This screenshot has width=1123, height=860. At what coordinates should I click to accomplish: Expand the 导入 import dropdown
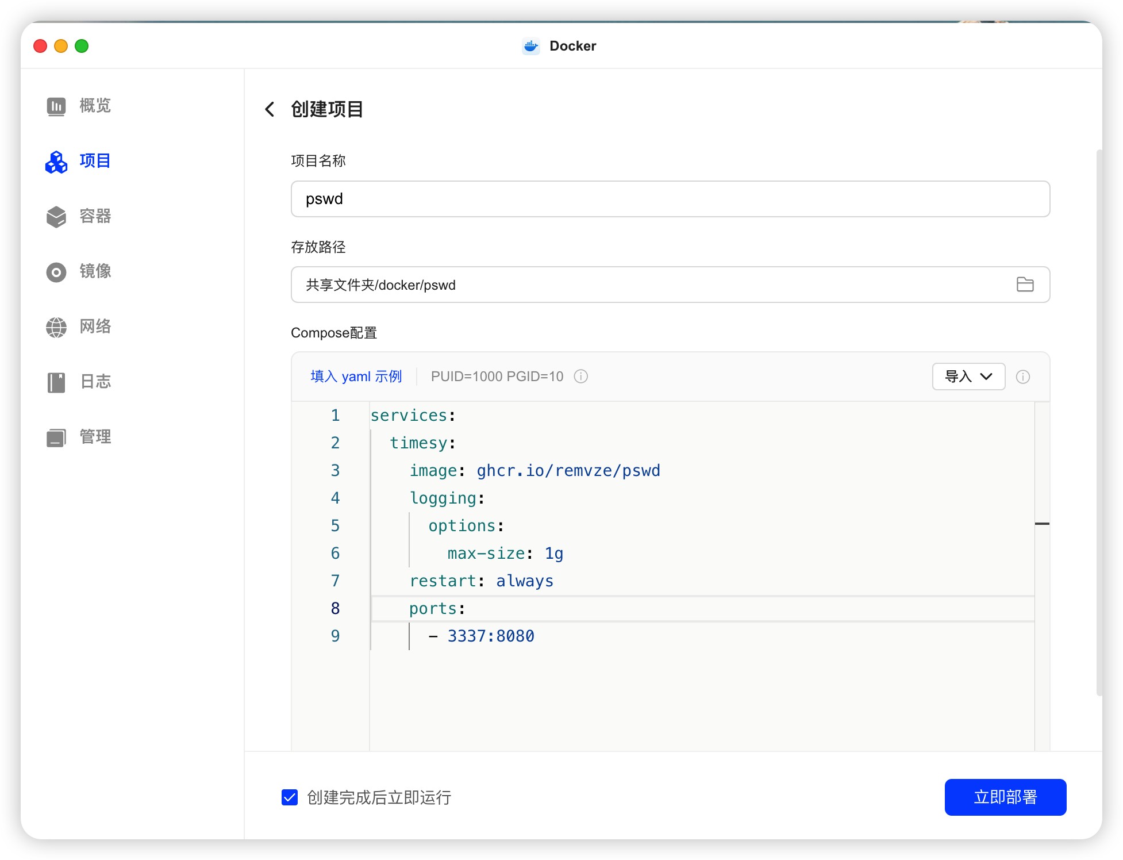968,377
